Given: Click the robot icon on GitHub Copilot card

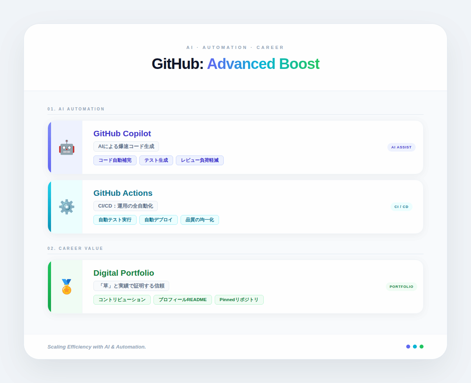Looking at the screenshot, I should coord(67,147).
